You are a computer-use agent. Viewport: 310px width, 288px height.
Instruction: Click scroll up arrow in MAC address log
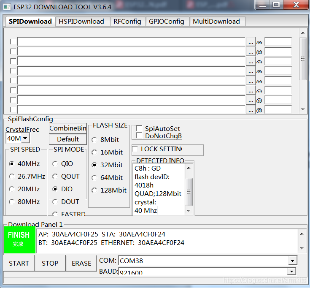point(302,234)
